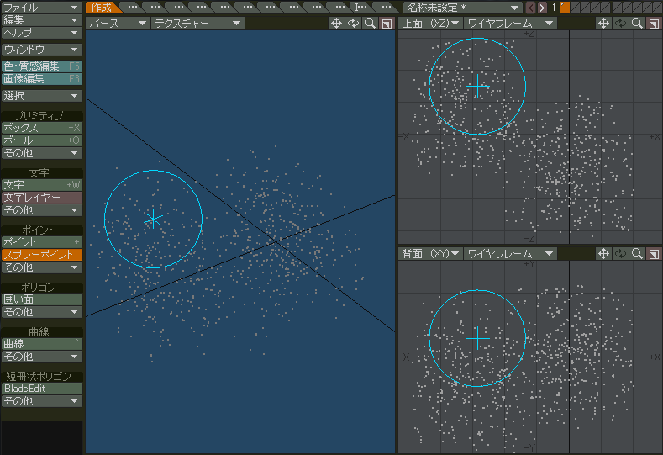
Task: Click the zoom magnifier in perspective viewport
Action: 370,24
